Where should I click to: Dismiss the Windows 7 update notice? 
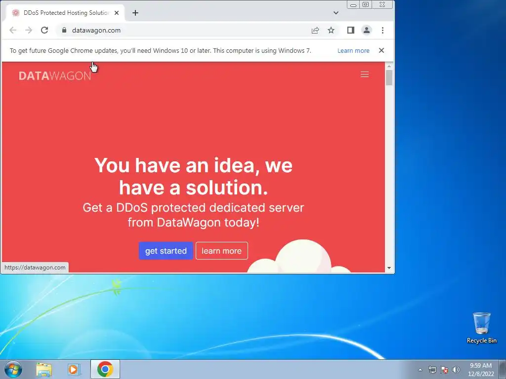pos(381,50)
